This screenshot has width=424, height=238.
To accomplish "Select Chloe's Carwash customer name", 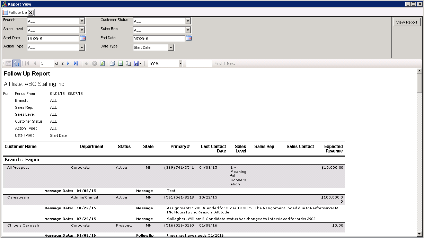I will coord(23,226).
